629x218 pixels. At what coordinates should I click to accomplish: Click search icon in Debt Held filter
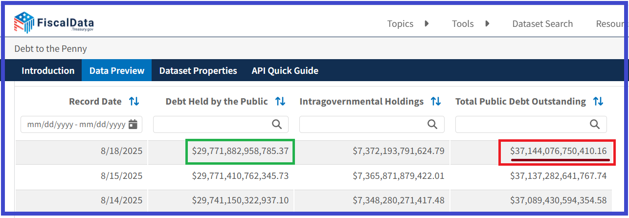[x=277, y=125]
